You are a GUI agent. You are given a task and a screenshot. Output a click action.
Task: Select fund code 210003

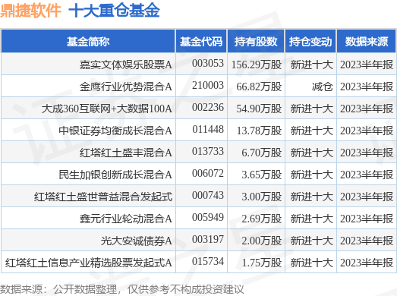tap(208, 85)
